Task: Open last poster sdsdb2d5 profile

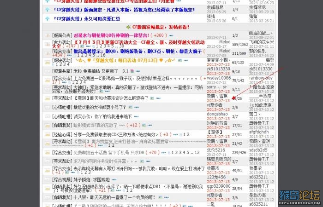Action: [258, 150]
